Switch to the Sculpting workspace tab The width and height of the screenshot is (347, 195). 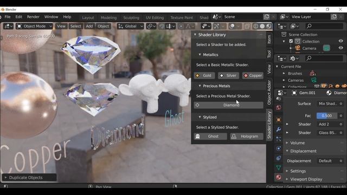131,17
